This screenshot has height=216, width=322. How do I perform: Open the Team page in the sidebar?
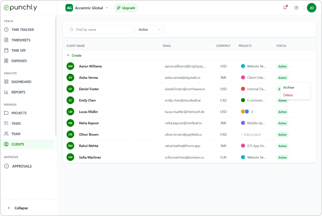16,134
